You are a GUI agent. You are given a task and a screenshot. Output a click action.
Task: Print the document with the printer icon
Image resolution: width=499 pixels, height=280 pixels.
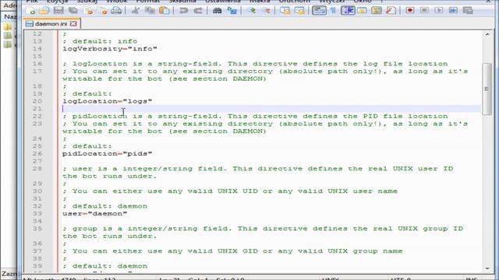click(x=116, y=10)
